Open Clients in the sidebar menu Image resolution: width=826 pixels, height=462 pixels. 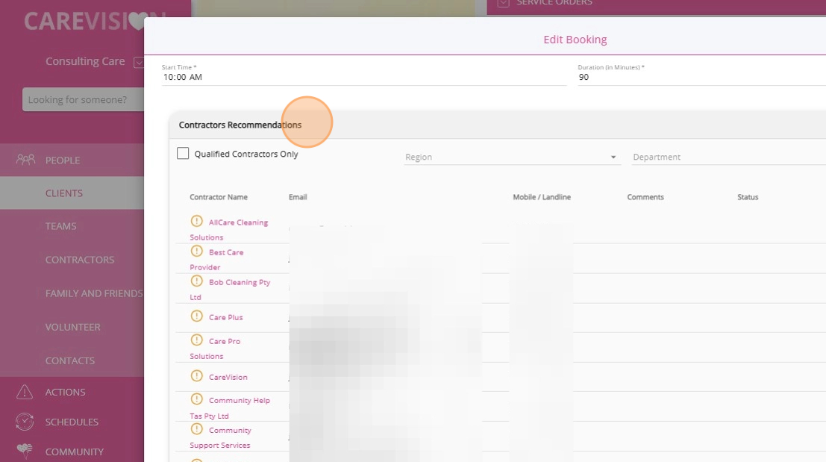click(64, 193)
